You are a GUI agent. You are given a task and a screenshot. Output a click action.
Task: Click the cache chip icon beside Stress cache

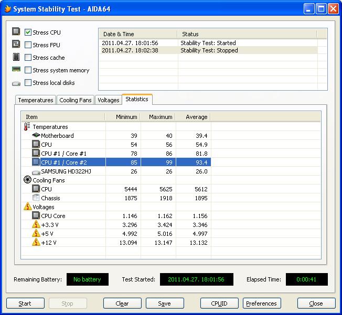coord(16,57)
